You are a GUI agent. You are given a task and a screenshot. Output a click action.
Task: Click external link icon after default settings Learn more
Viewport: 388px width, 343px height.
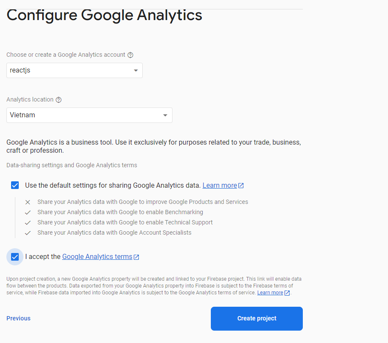coord(241,186)
